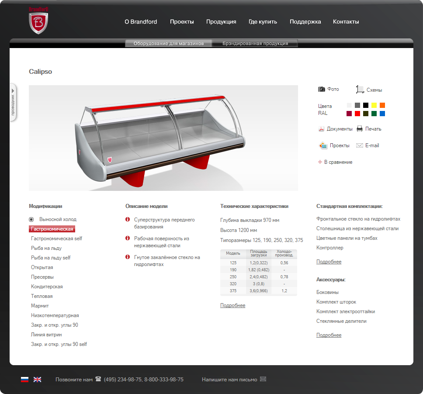Switch to Брэндированная продукция tab
The image size is (423, 394).
255,43
